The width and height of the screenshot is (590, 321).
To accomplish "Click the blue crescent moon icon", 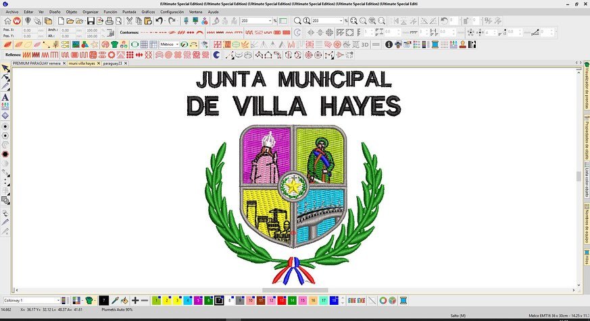I will click(216, 55).
